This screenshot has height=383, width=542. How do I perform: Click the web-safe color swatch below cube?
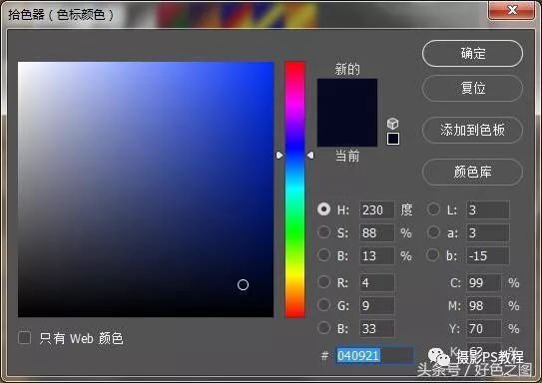pos(393,139)
